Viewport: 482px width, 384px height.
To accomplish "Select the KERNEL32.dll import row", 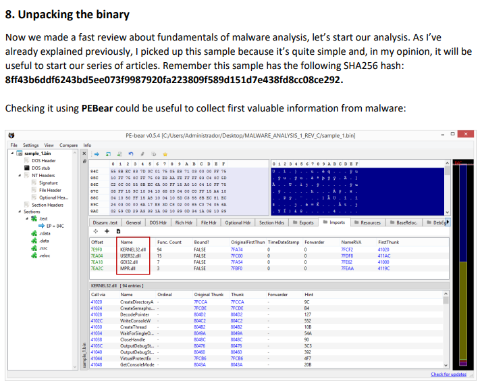I will pos(269,249).
